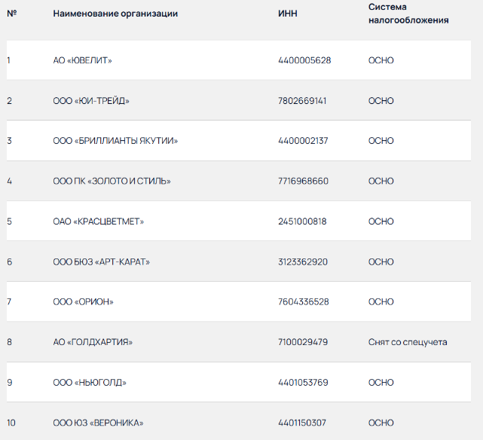Select the ООО «ОРИОН» organization name
The height and width of the screenshot is (440, 483).
(x=83, y=302)
